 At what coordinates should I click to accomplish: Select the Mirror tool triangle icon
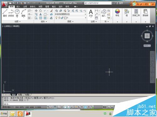tap(41, 14)
